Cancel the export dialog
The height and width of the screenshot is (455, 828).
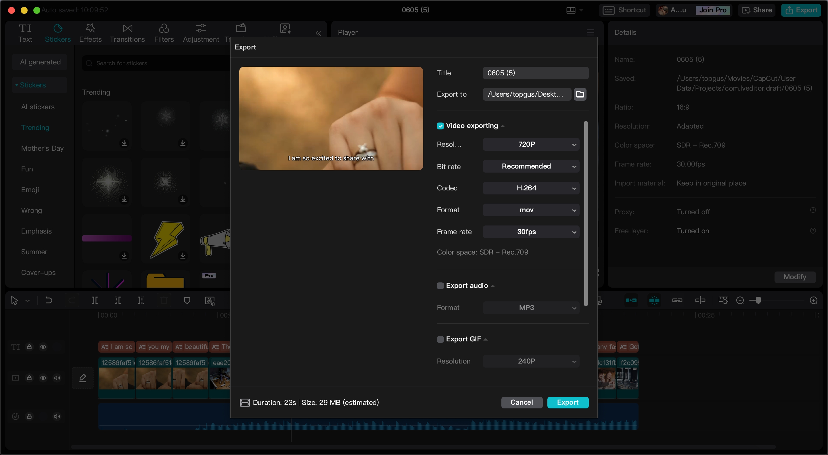pyautogui.click(x=521, y=402)
